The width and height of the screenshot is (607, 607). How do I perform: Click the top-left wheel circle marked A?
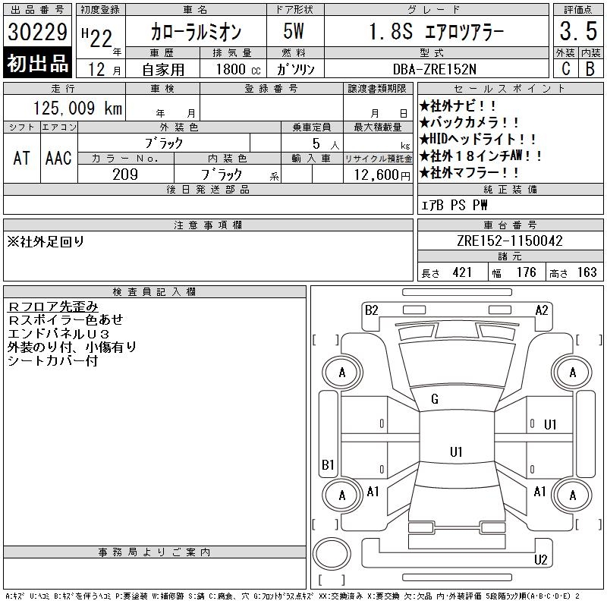(342, 373)
